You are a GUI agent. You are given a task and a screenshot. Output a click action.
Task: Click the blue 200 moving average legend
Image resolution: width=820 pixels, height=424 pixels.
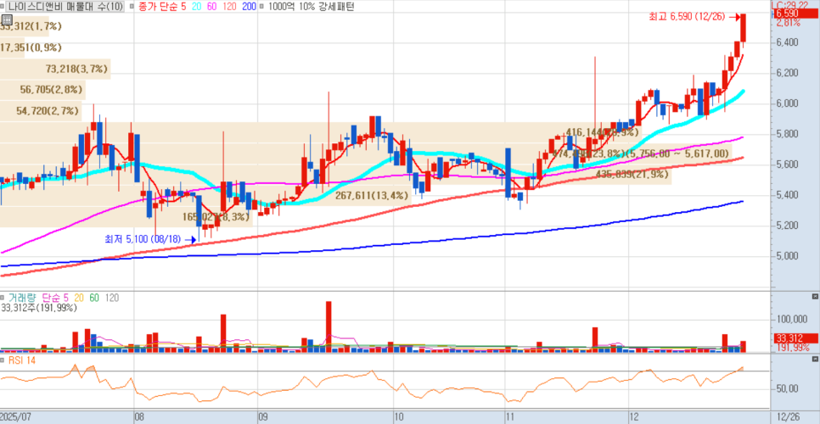[250, 7]
